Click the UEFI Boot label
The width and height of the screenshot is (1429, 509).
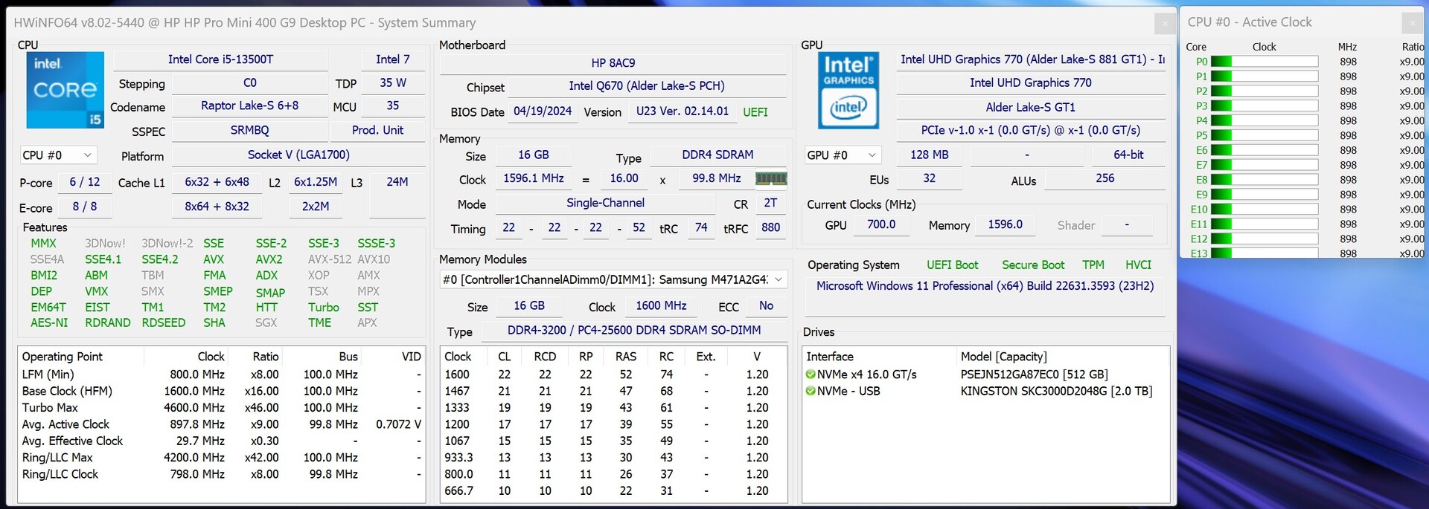[952, 265]
